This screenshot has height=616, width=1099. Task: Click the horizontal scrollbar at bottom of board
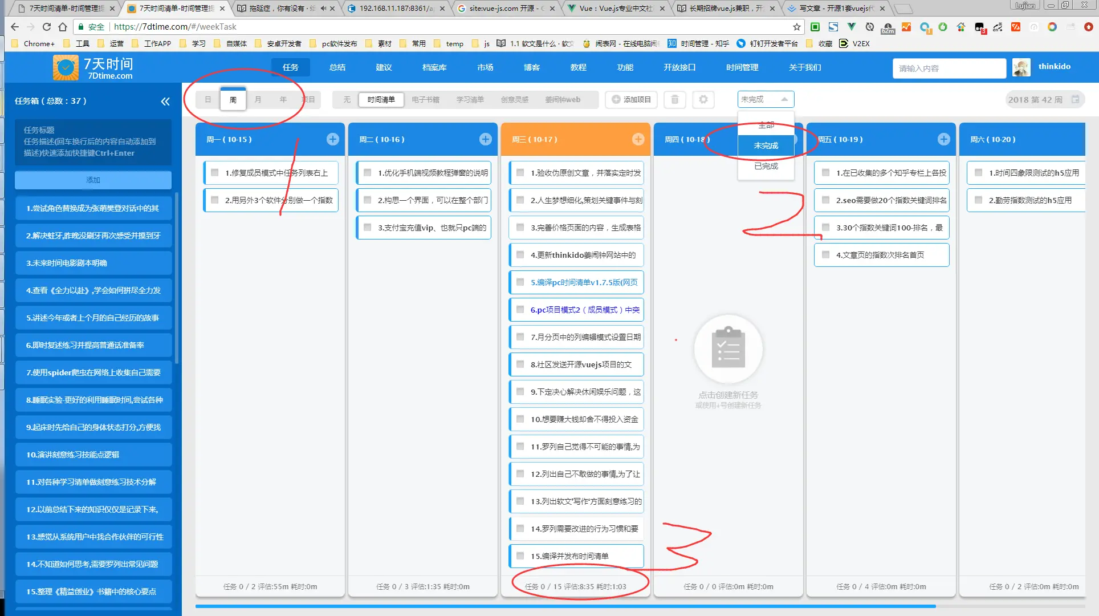[564, 606]
